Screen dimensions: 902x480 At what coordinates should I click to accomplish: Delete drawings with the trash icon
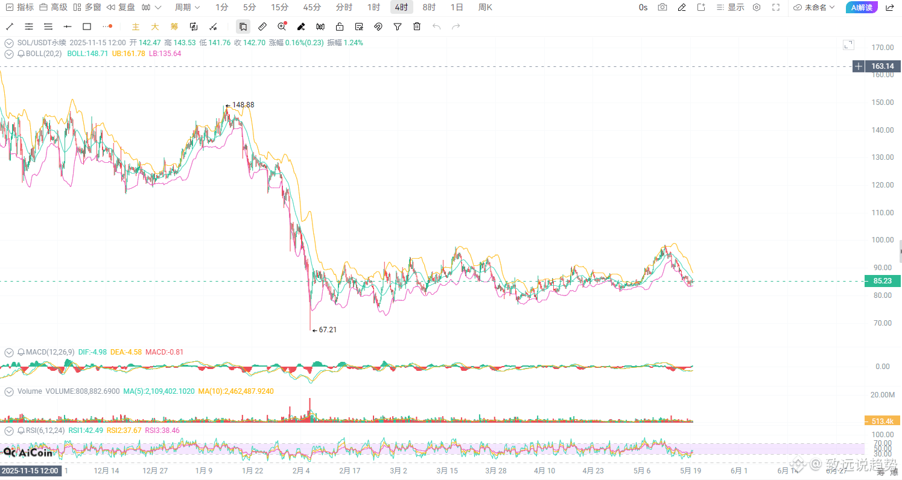[x=417, y=27]
